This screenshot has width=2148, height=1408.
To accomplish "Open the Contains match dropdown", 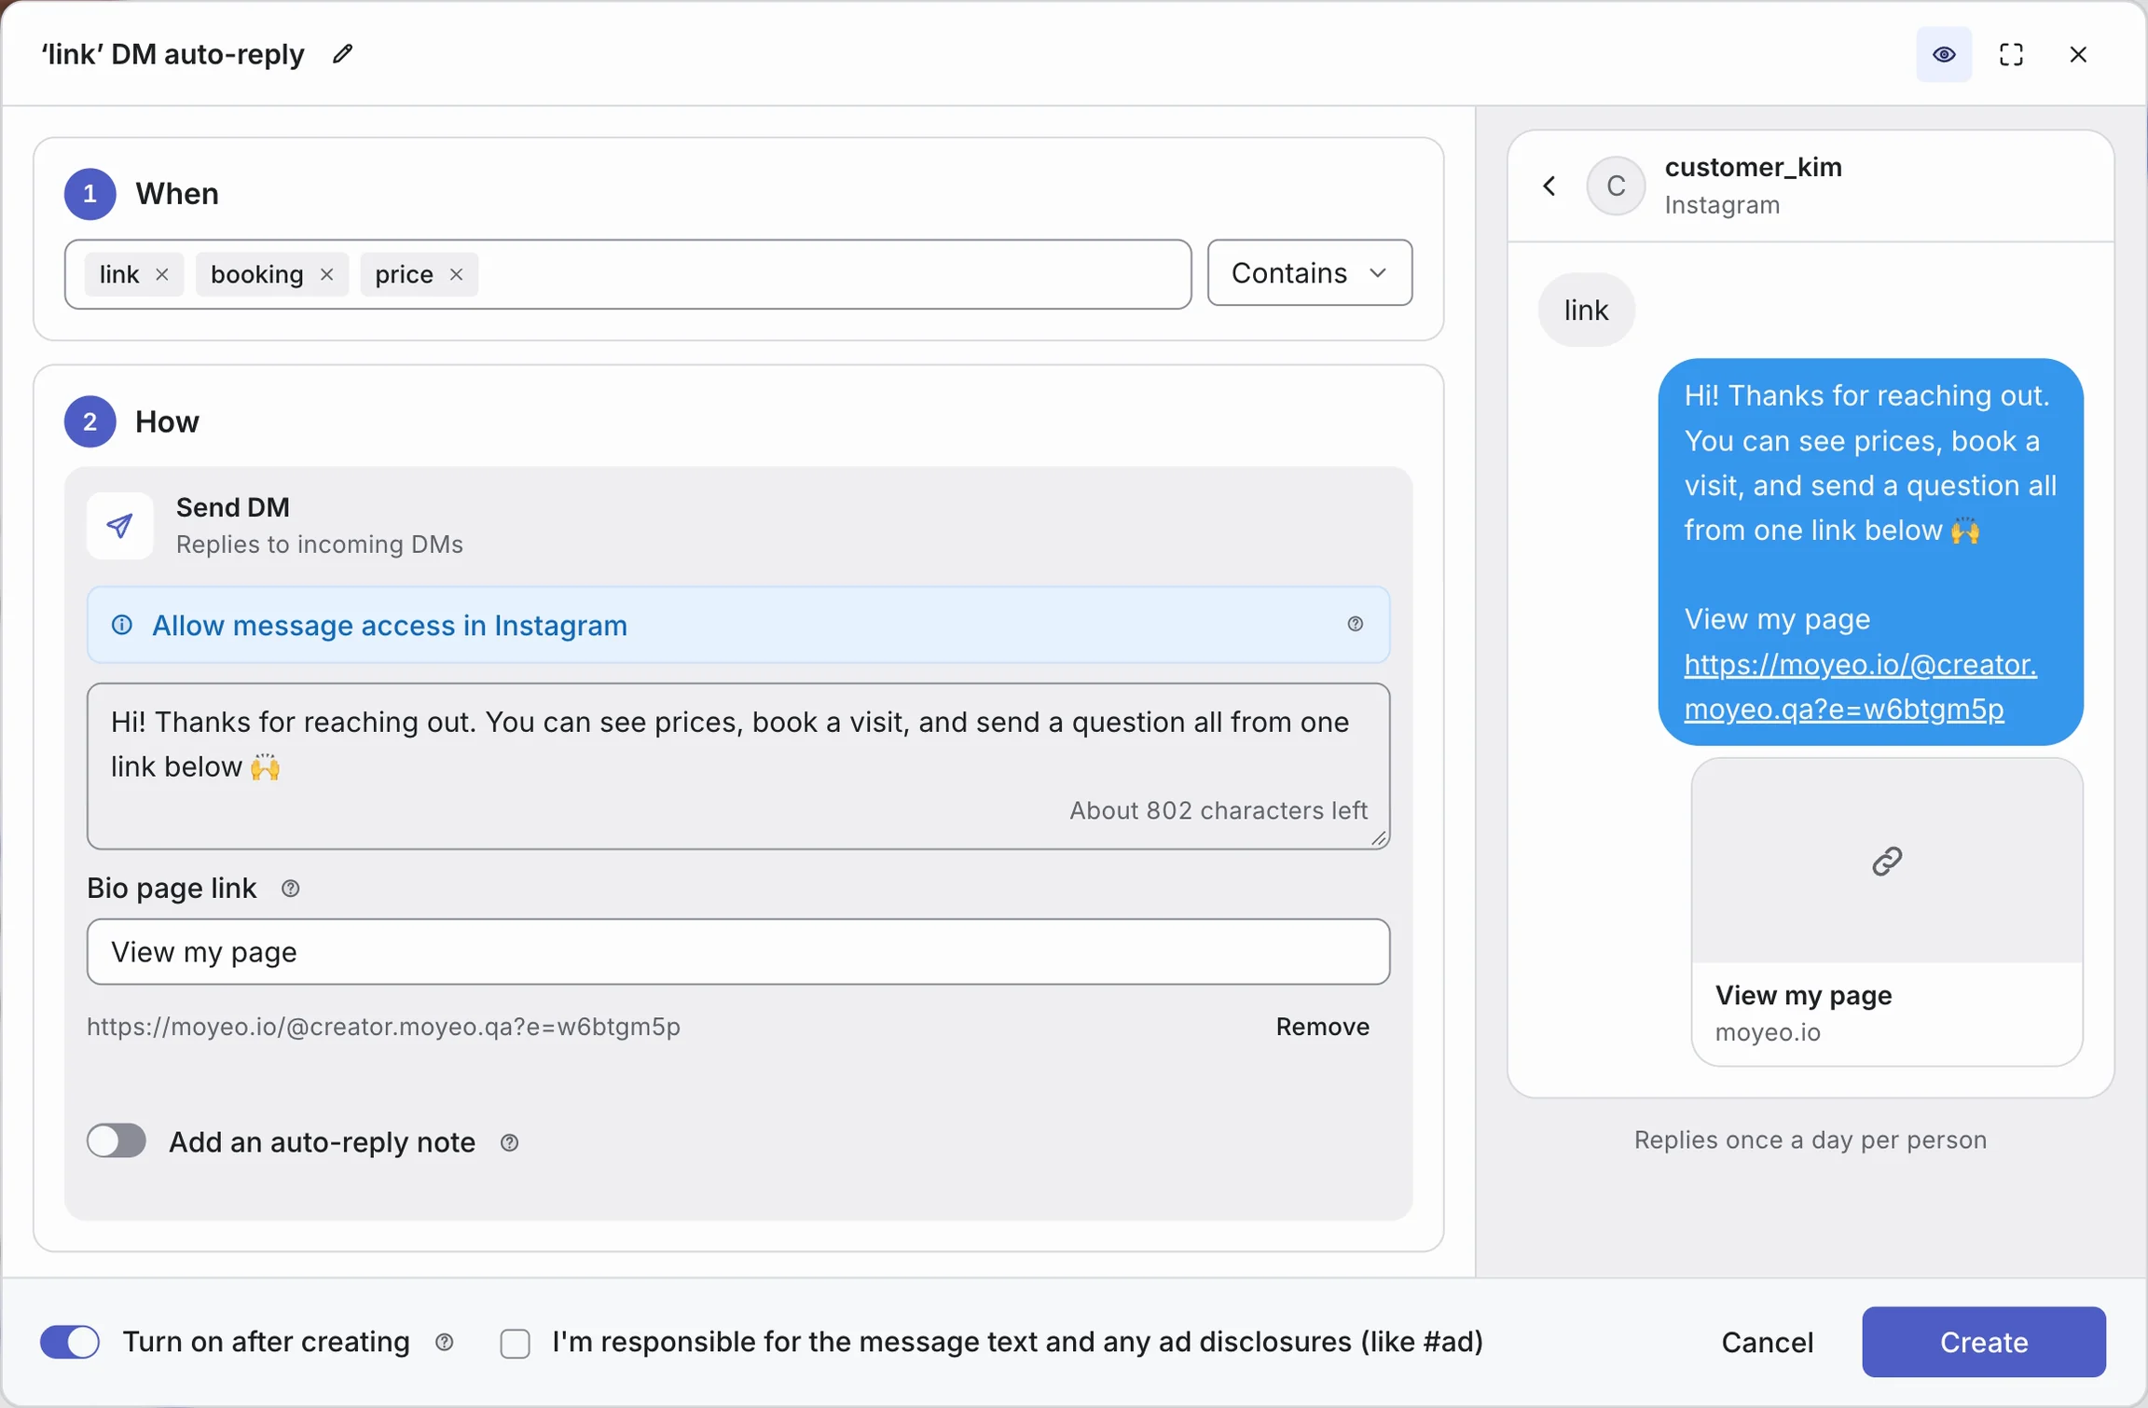I will point(1309,273).
